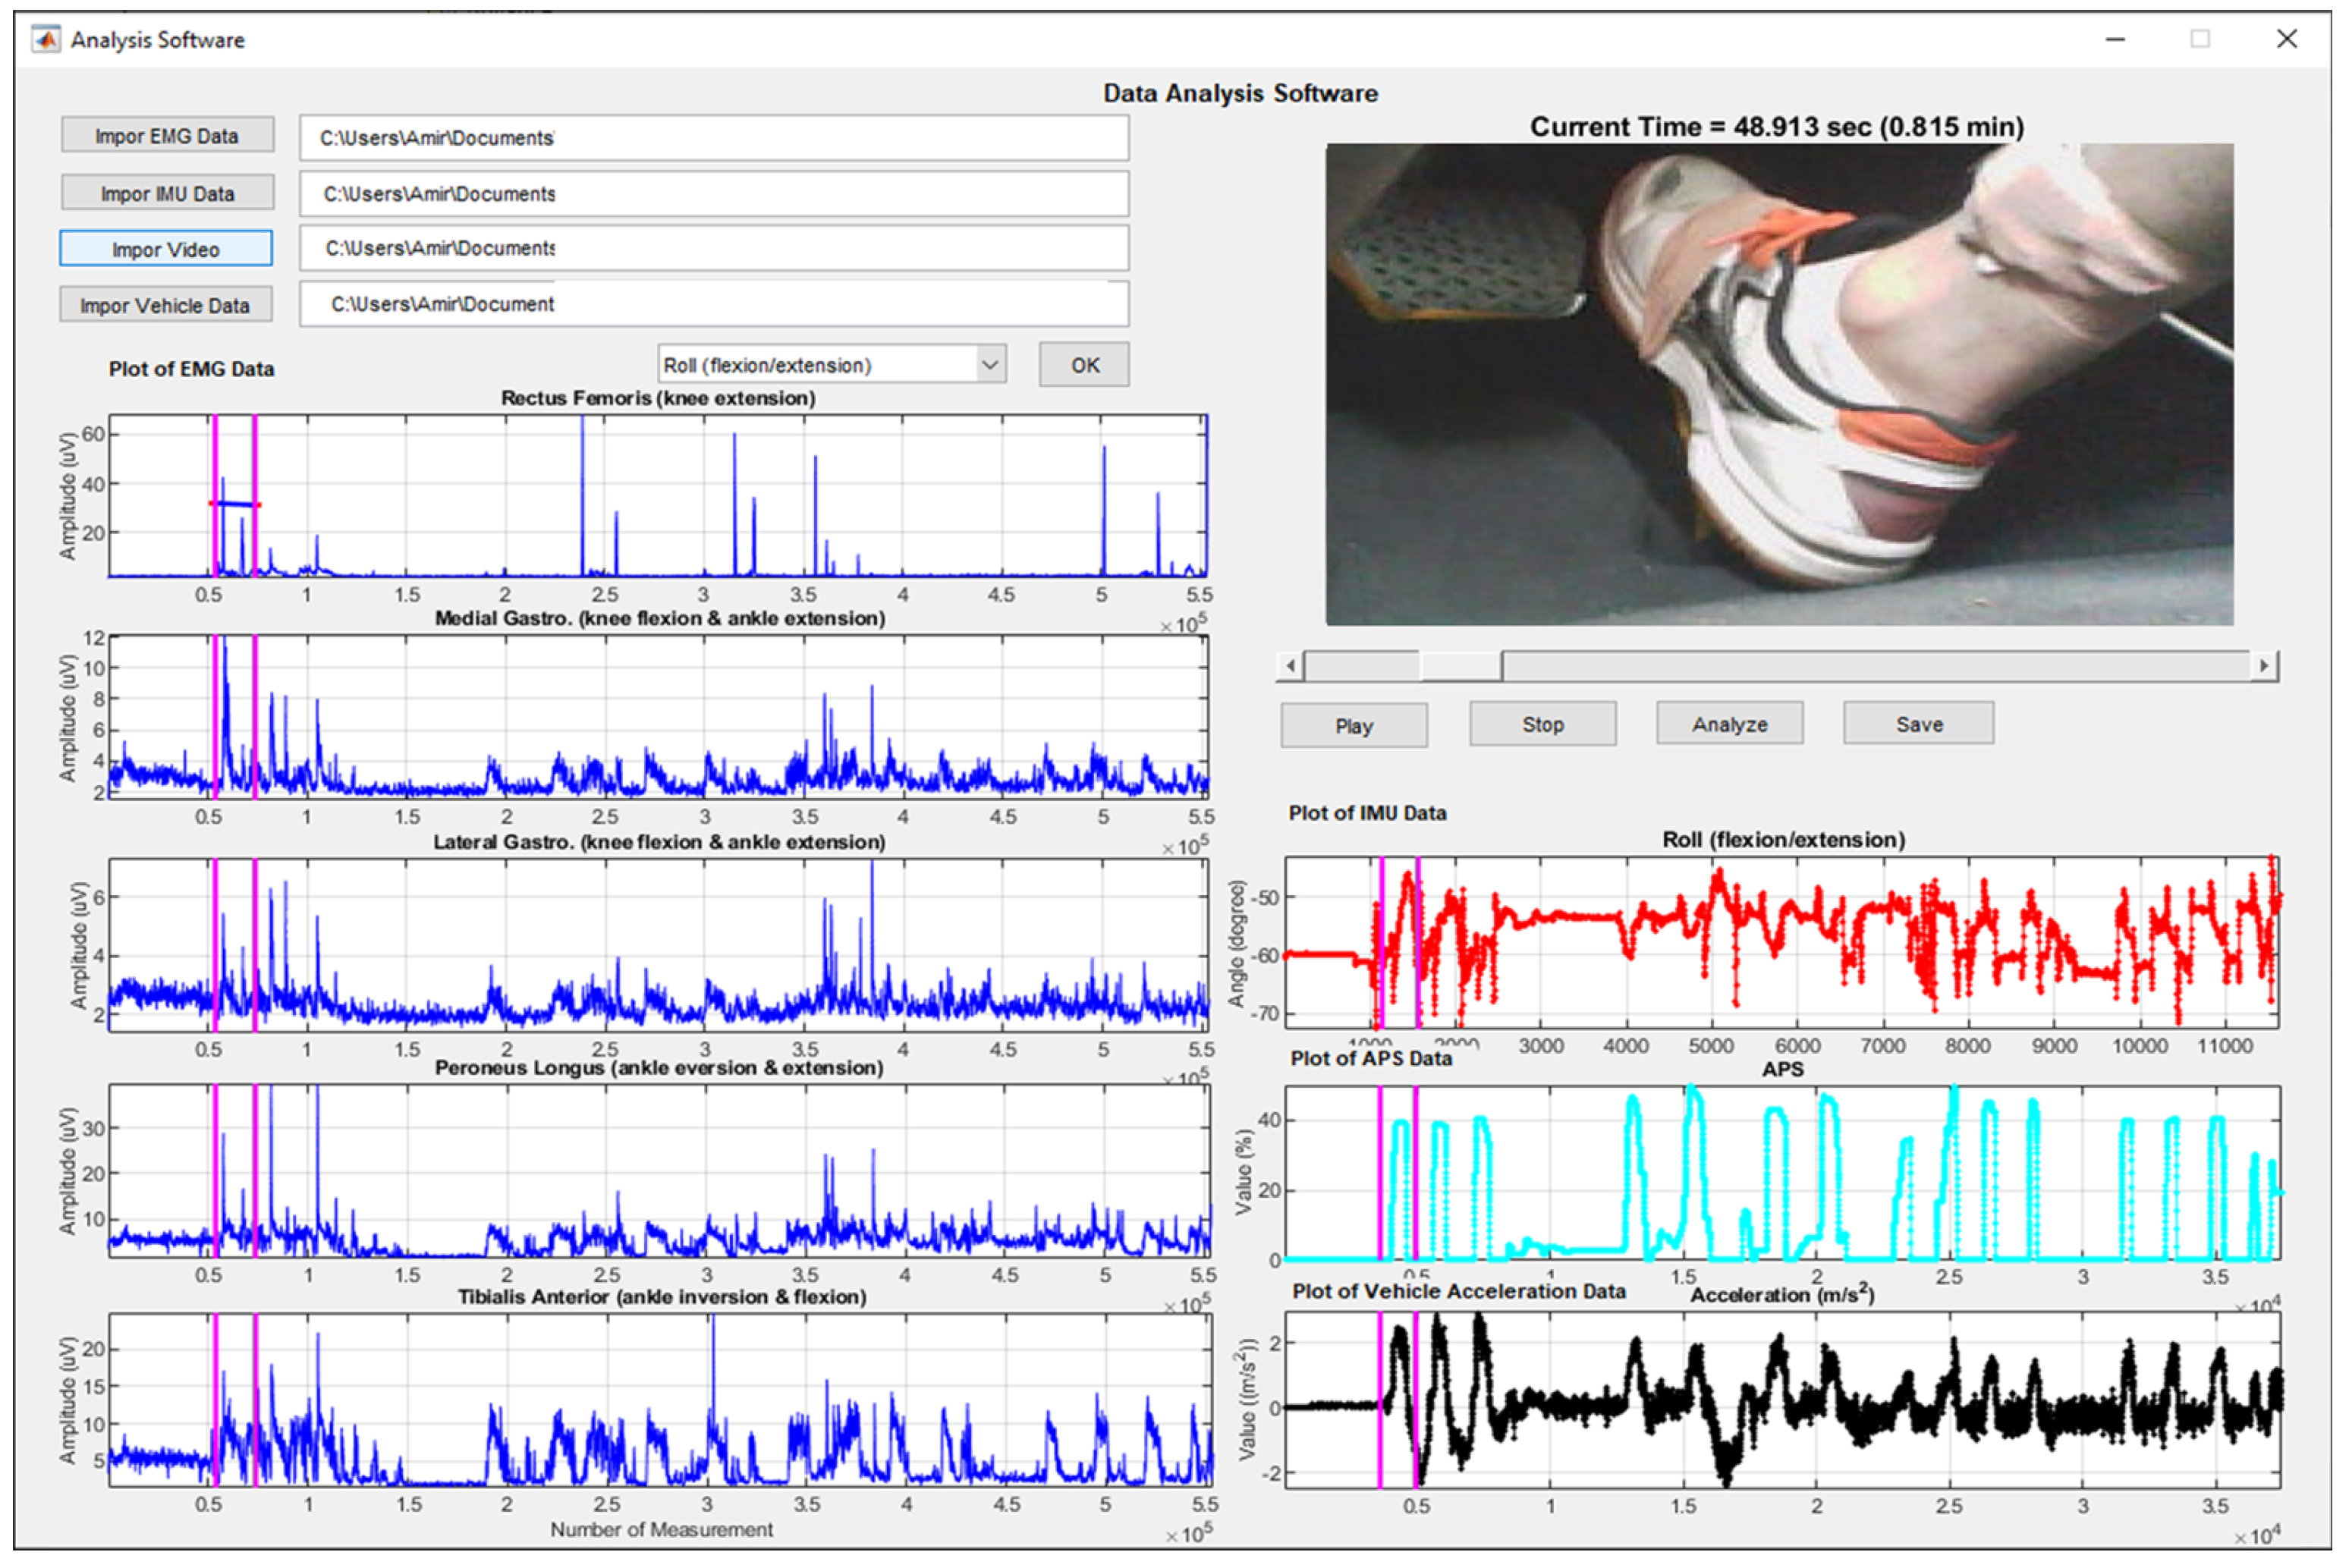Viewport: 2349px width, 1568px height.
Task: Click the left scroll arrow of video slider
Action: 1290,666
